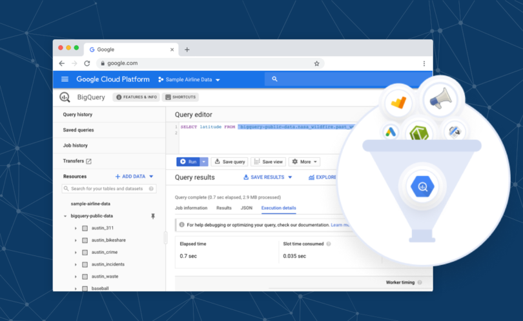The height and width of the screenshot is (321, 523).
Task: Switch to the Job information tab
Action: (191, 208)
